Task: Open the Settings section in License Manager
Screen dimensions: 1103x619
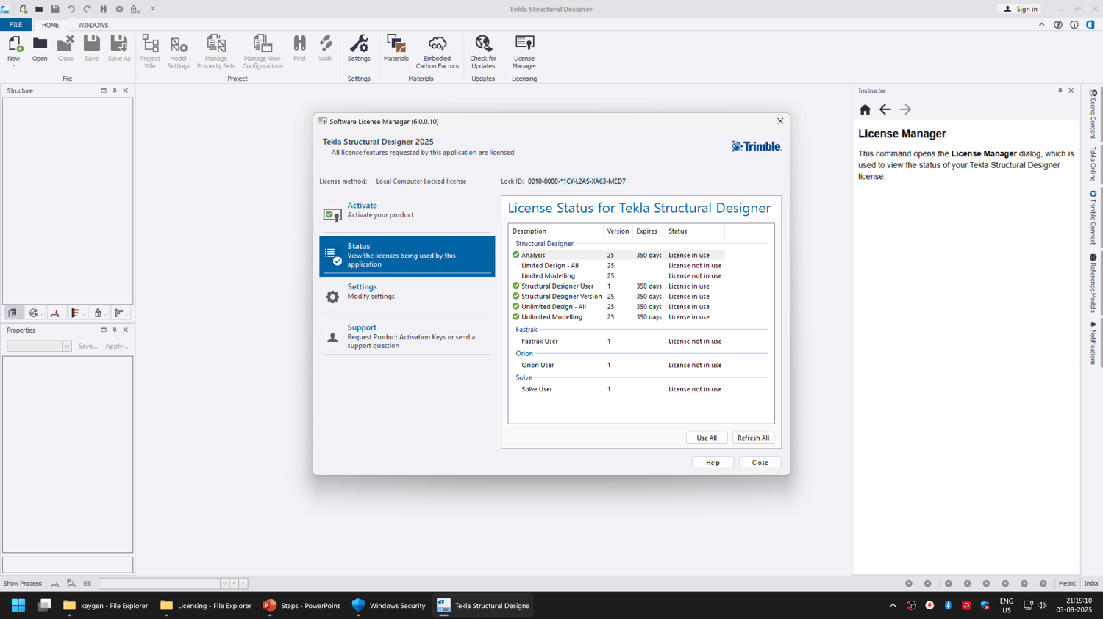Action: [407, 293]
